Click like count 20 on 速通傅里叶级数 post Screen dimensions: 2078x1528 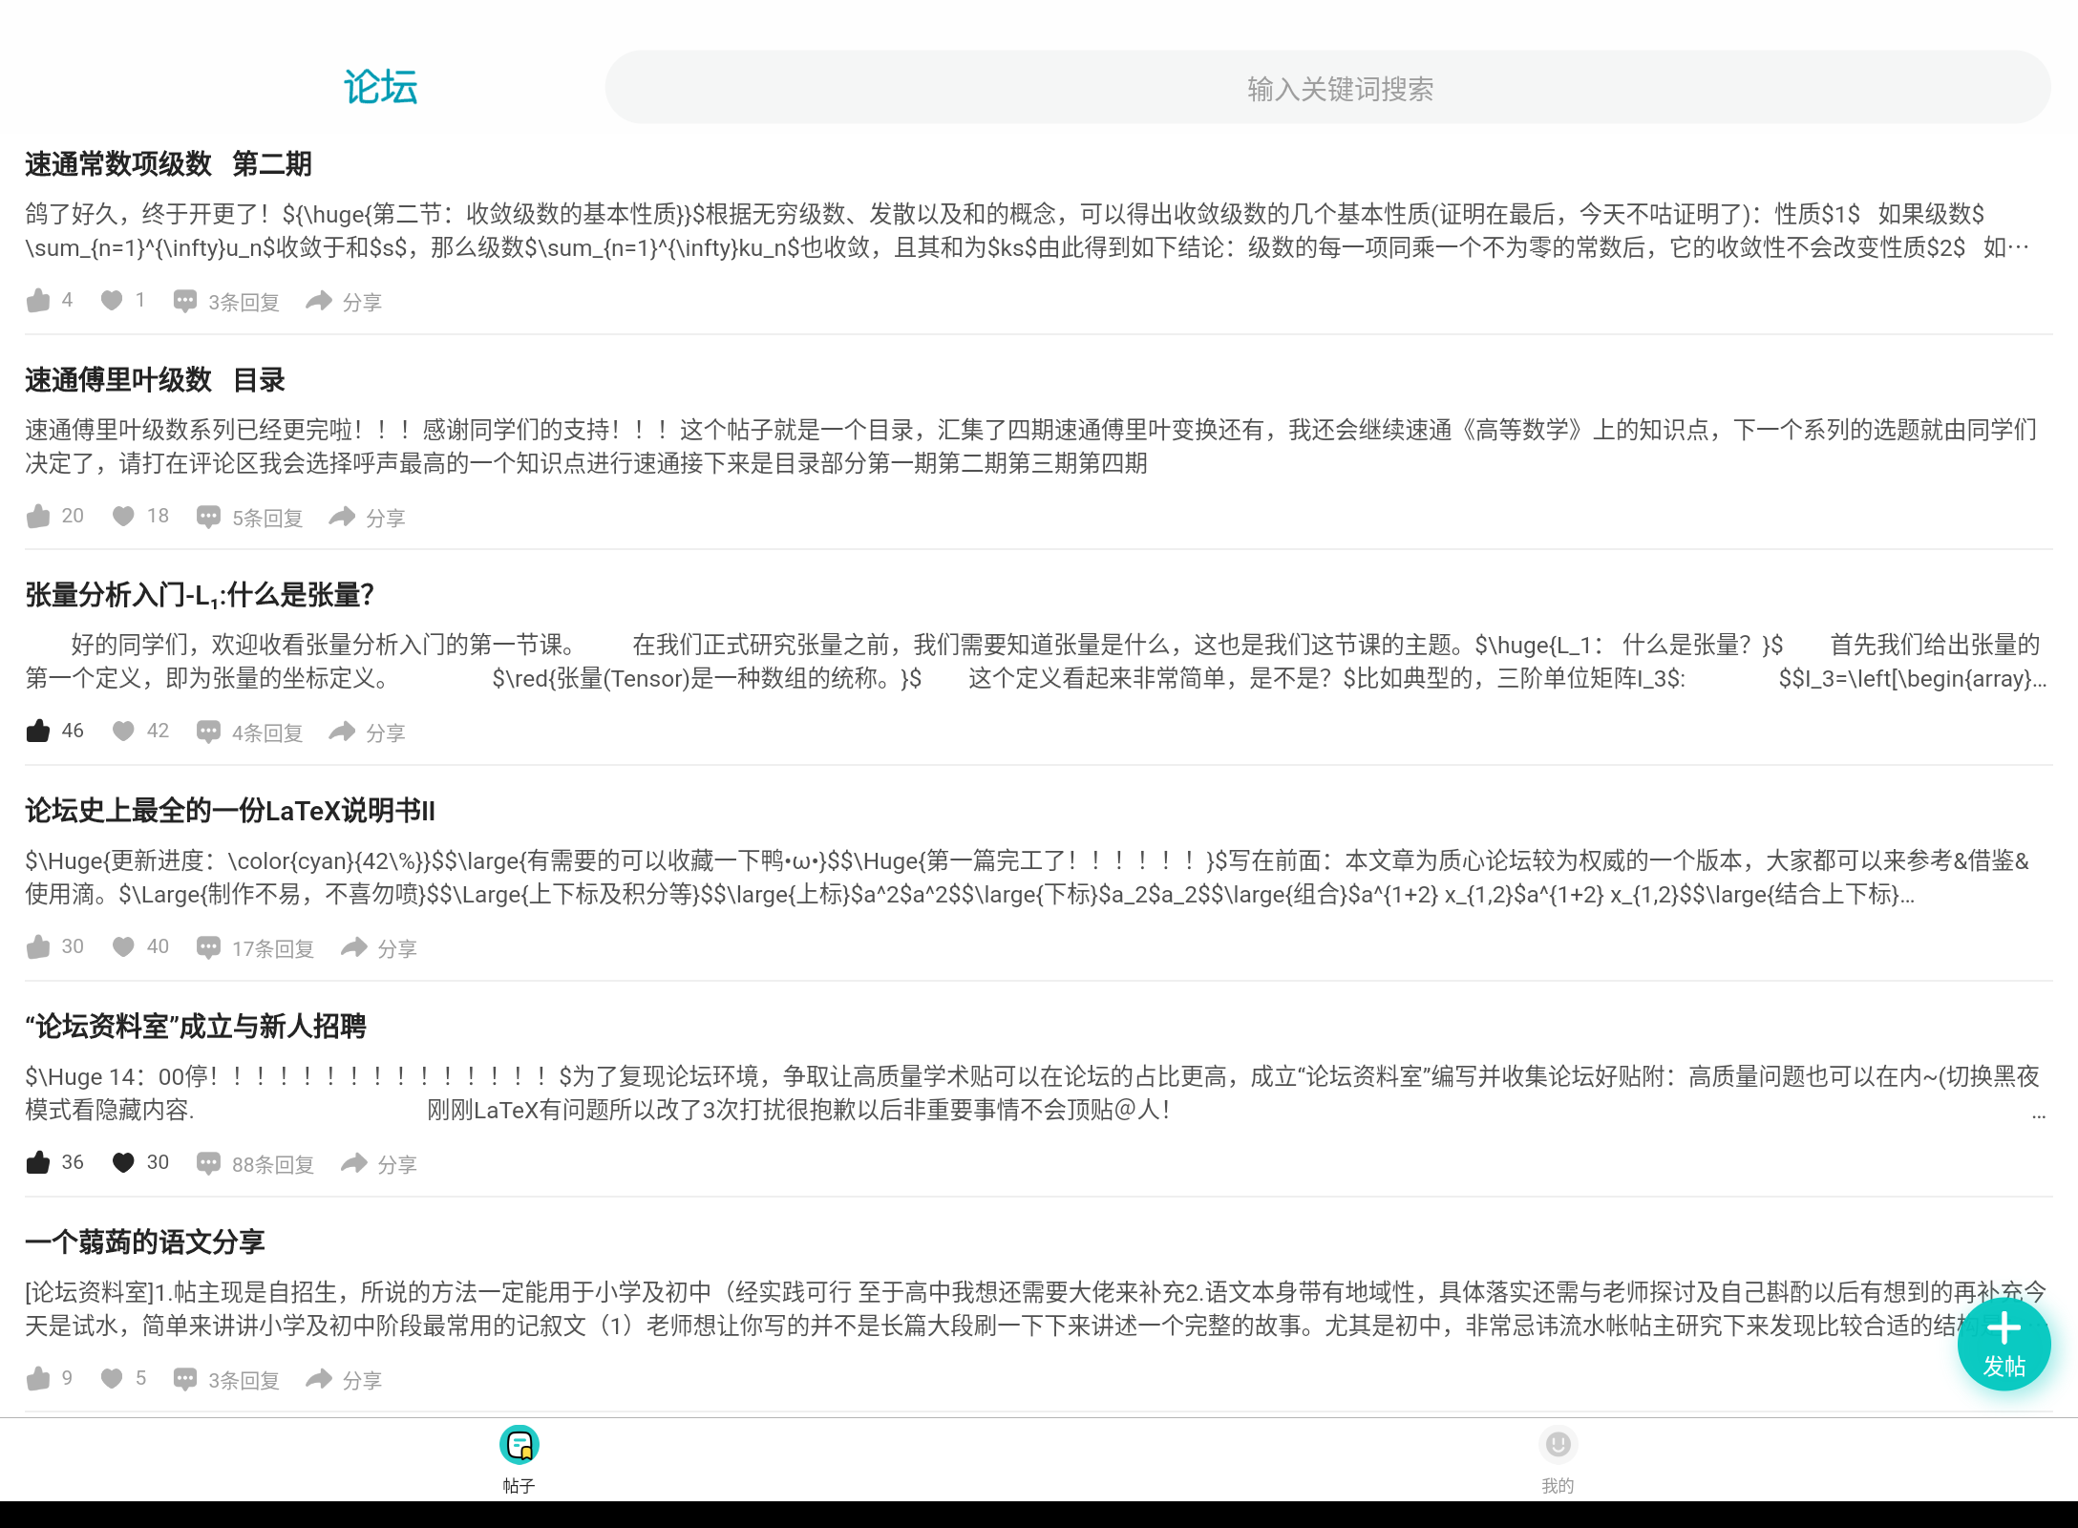click(x=73, y=516)
